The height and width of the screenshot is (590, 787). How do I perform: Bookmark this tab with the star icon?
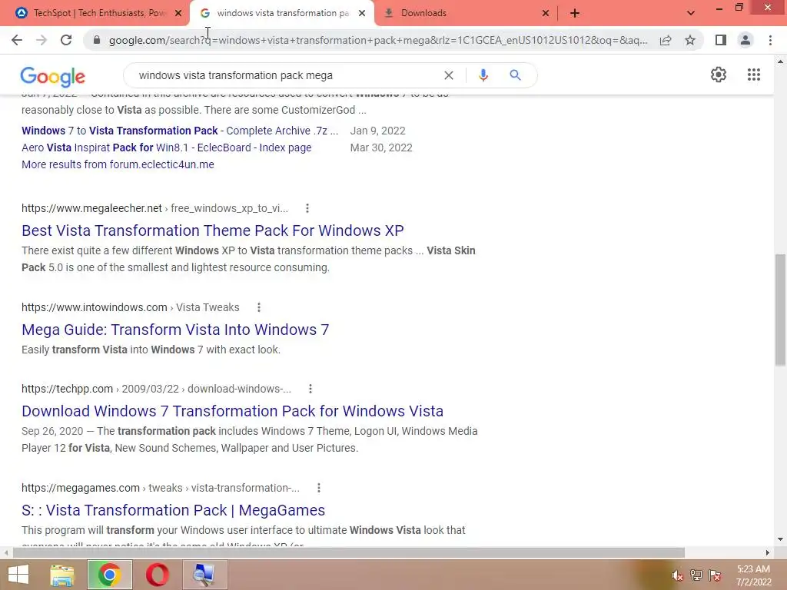click(690, 40)
